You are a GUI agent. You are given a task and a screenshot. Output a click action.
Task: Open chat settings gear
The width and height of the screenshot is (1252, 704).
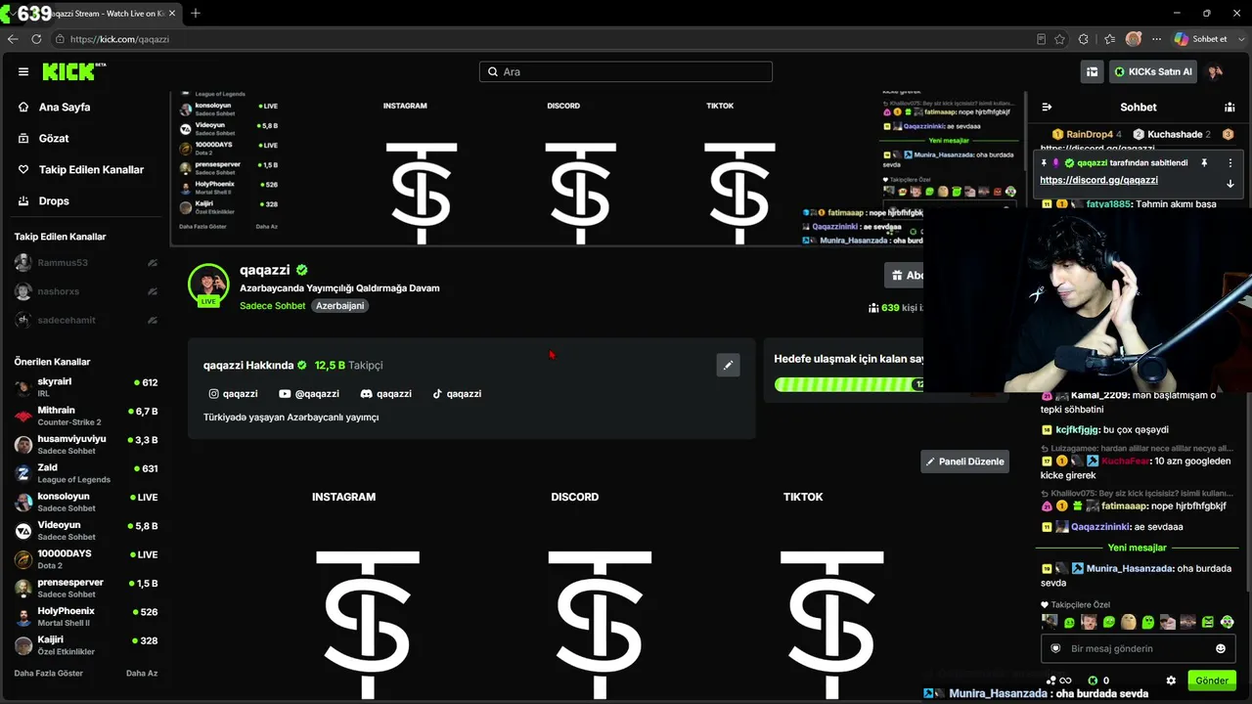coord(1171,681)
